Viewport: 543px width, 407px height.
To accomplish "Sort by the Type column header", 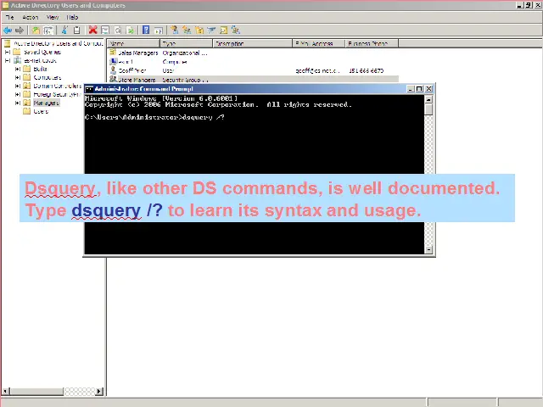I will 186,43.
